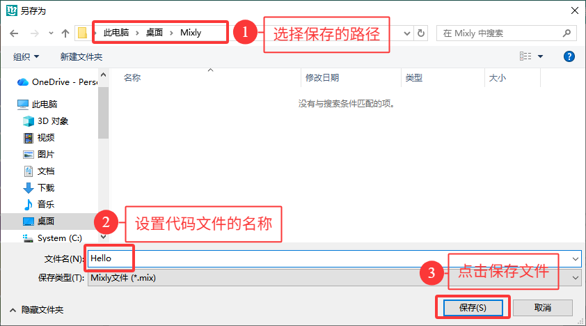The width and height of the screenshot is (586, 326).
Task: Sort by 修改日期 column header
Action: [322, 78]
